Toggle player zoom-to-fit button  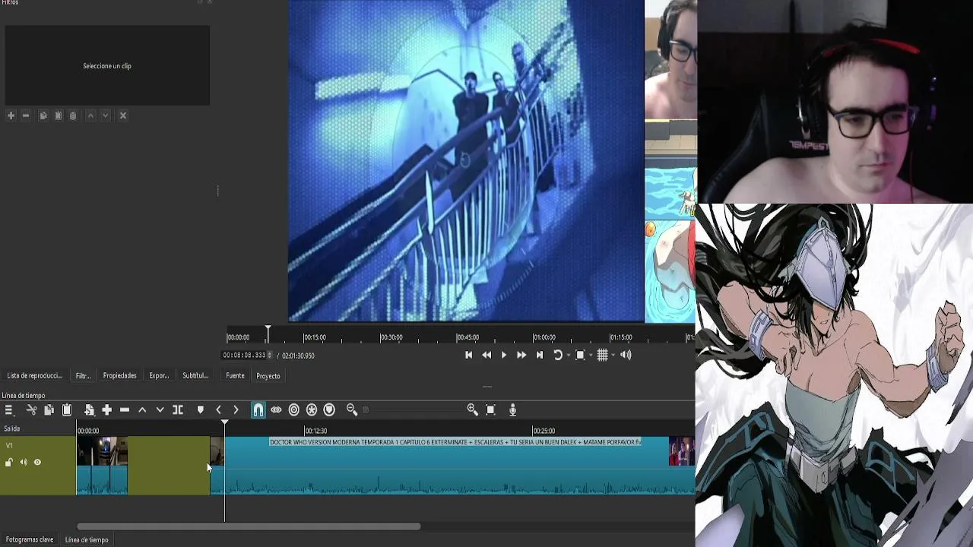coord(580,355)
